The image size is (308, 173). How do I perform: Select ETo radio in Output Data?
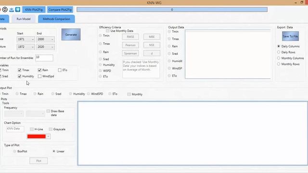click(169, 76)
